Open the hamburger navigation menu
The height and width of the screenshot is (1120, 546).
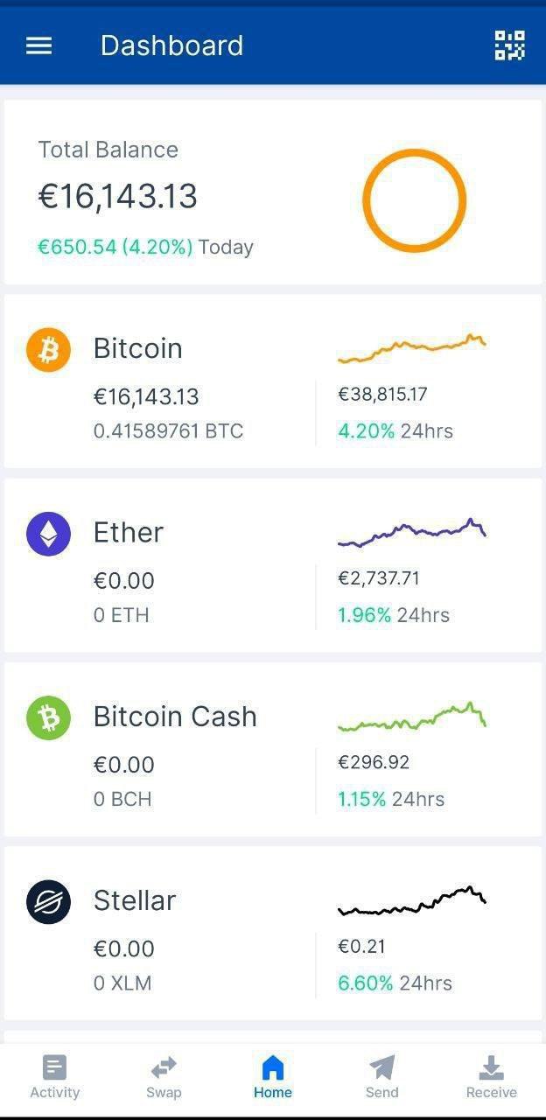(x=39, y=45)
